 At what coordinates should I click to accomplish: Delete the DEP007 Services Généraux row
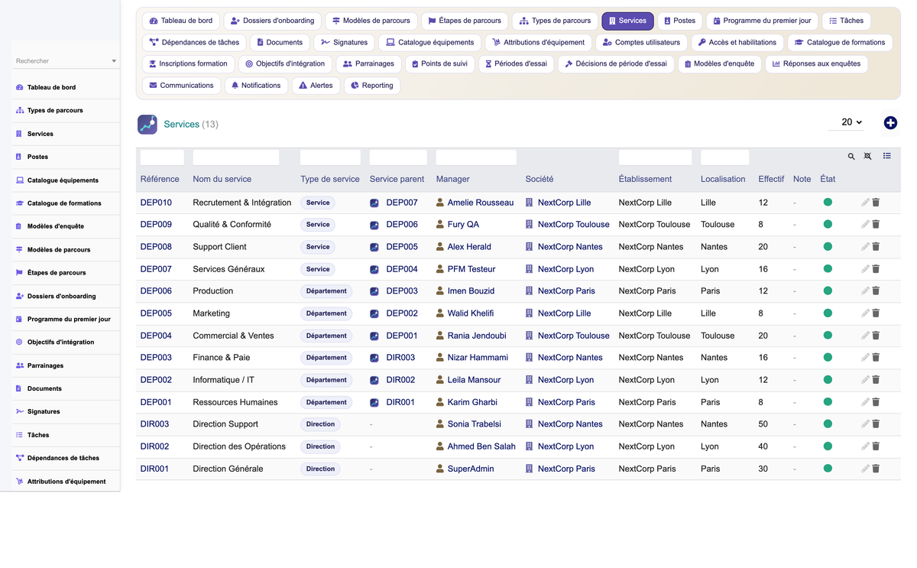click(876, 269)
